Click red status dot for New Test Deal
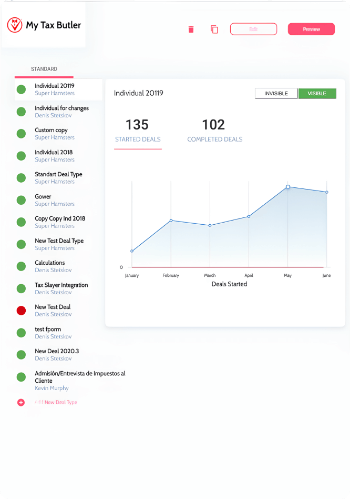 (21, 311)
